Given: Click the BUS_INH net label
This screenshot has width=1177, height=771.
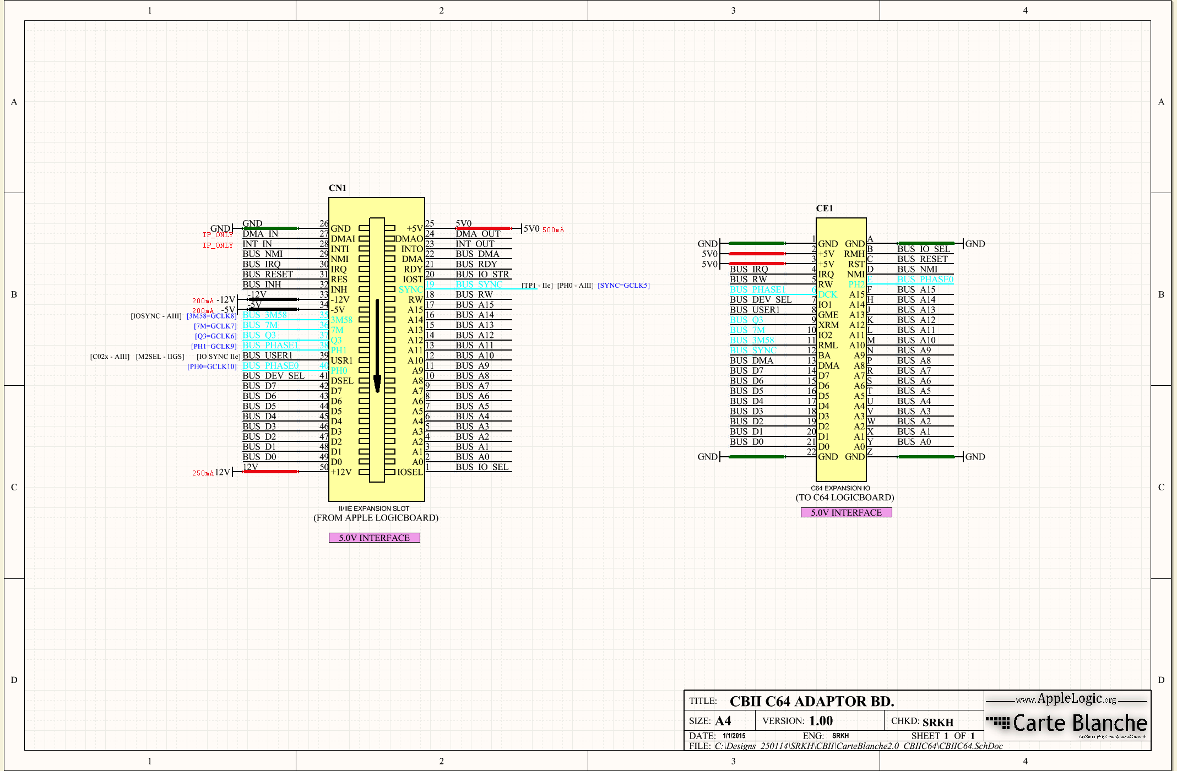Looking at the screenshot, I should [262, 285].
